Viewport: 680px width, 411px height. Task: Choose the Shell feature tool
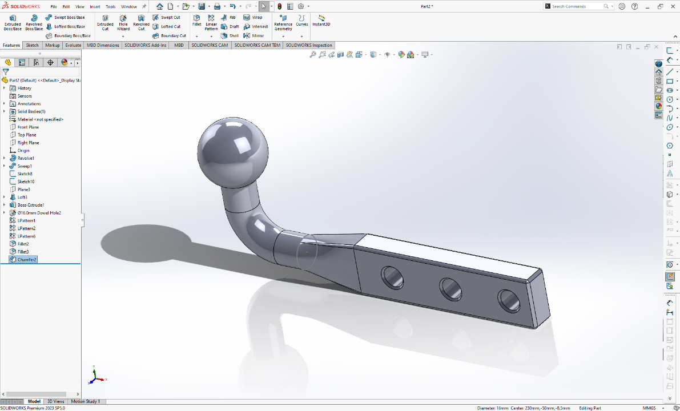pos(230,35)
